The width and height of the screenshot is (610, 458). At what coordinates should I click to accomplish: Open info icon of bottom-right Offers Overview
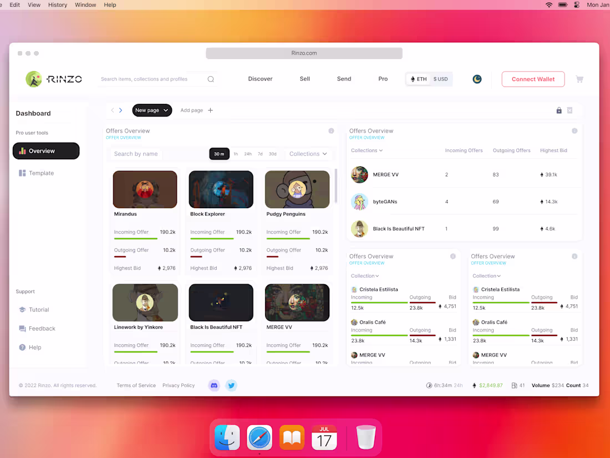tap(574, 256)
